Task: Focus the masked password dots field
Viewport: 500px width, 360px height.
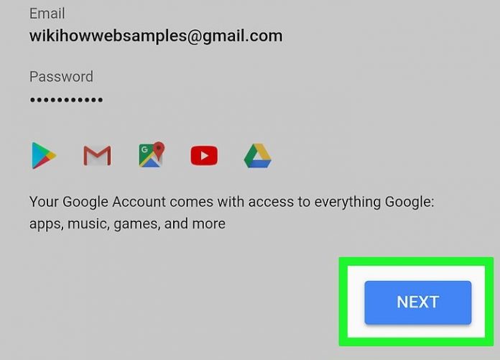Action: [x=66, y=100]
